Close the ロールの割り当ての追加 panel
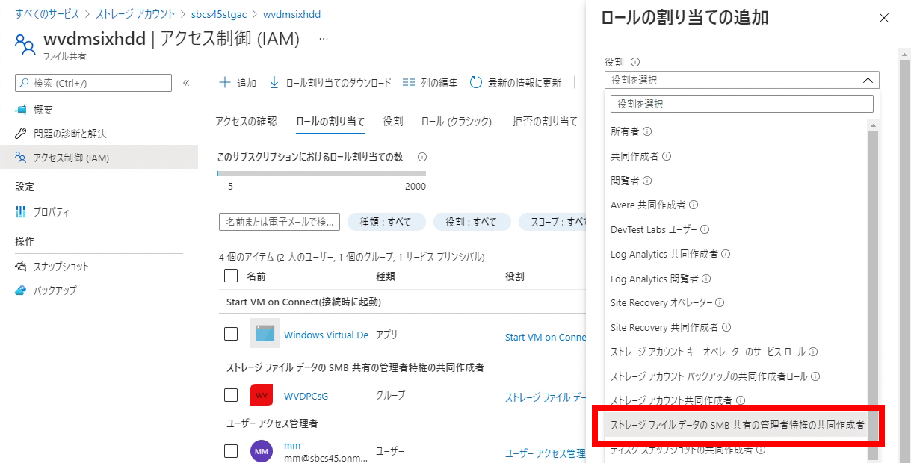 (x=884, y=18)
